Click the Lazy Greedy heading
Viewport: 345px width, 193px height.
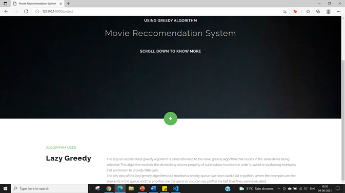click(x=68, y=158)
